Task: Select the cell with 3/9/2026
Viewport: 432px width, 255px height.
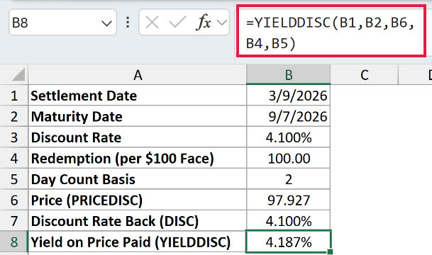Action: tap(289, 96)
